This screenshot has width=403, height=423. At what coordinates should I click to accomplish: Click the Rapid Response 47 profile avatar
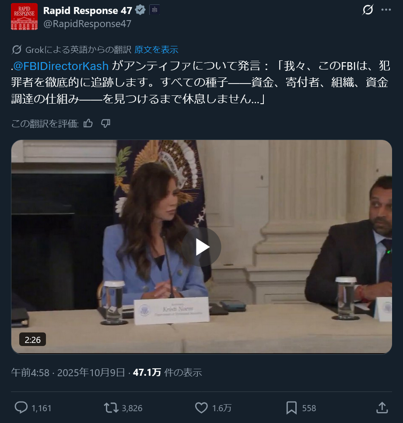(x=25, y=17)
